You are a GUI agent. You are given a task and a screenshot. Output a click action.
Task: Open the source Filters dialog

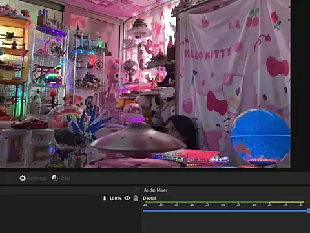click(61, 178)
